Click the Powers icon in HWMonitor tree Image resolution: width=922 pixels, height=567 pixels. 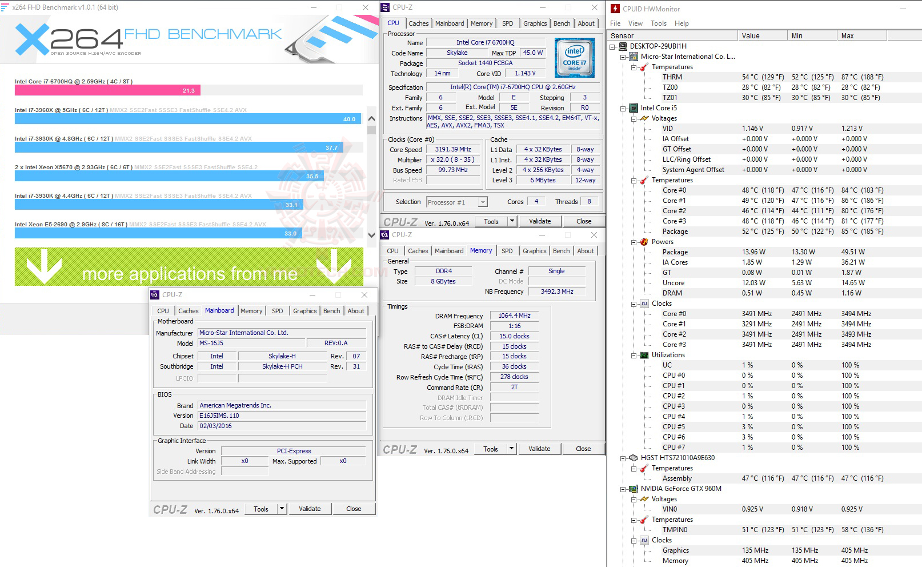(644, 242)
